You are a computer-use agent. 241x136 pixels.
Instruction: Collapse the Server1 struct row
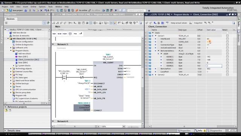click(x=156, y=36)
